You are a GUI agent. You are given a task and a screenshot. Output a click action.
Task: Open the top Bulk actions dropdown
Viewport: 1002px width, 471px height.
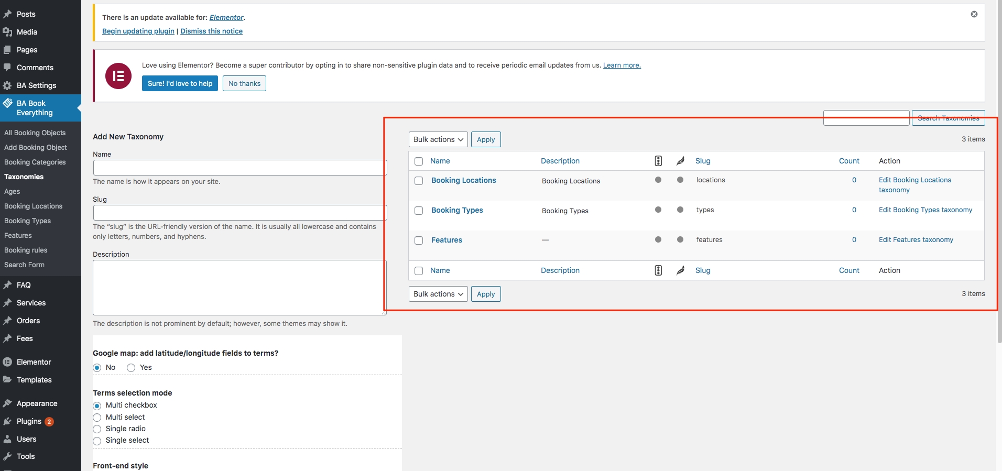coord(438,139)
